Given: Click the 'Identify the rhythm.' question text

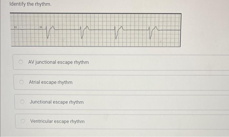Looking at the screenshot, I should click(30, 4).
